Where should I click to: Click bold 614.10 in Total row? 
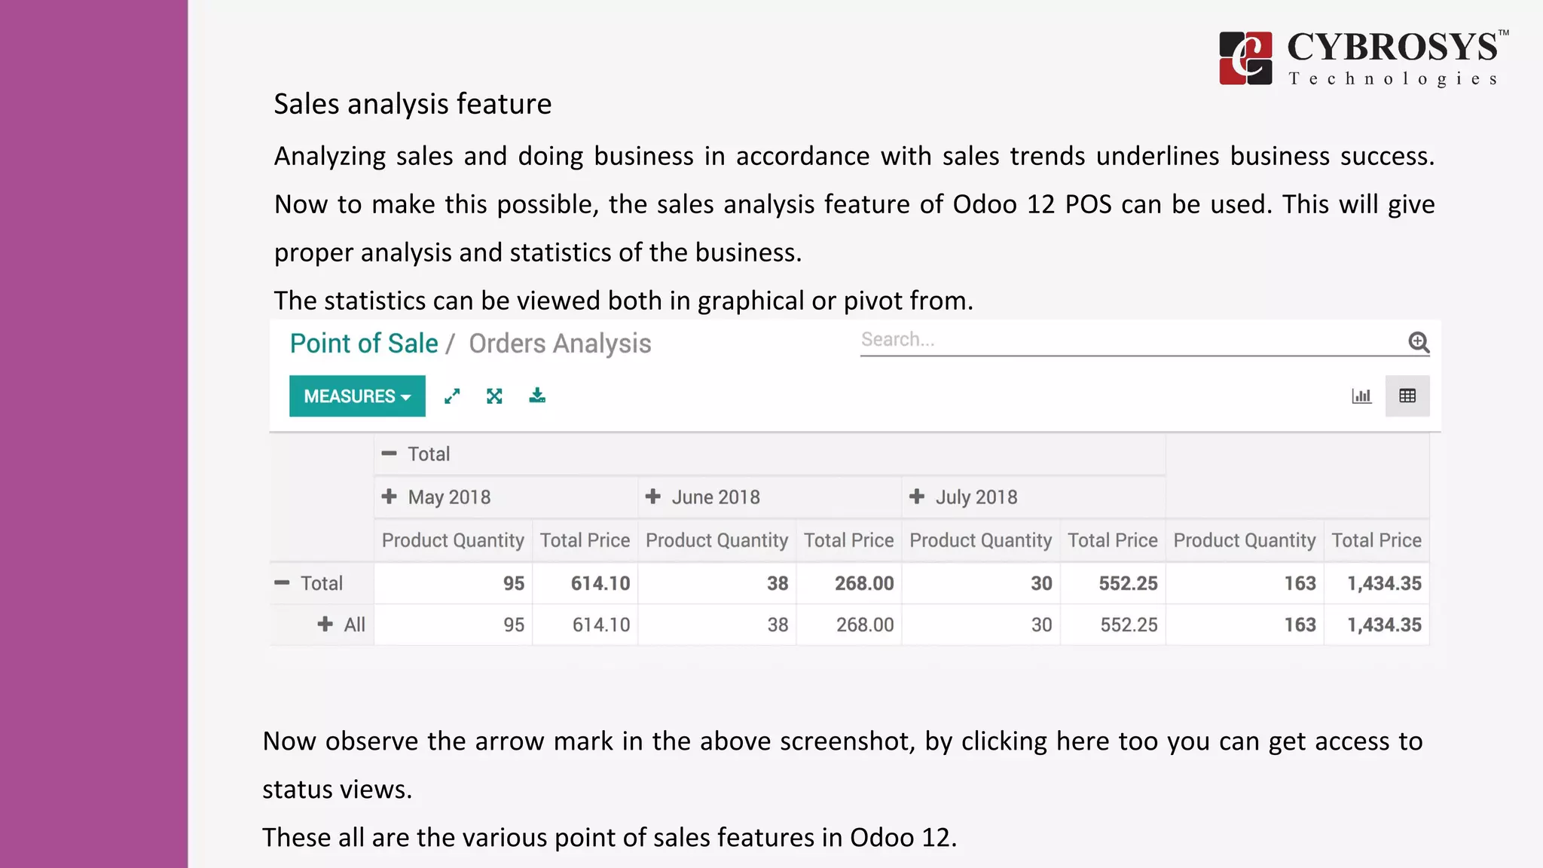pos(600,583)
